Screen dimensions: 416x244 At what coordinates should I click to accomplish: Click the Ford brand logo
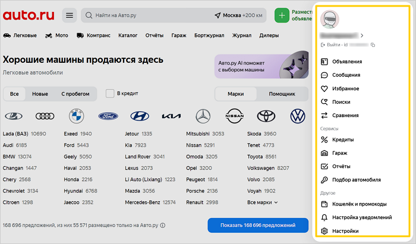click(108, 116)
